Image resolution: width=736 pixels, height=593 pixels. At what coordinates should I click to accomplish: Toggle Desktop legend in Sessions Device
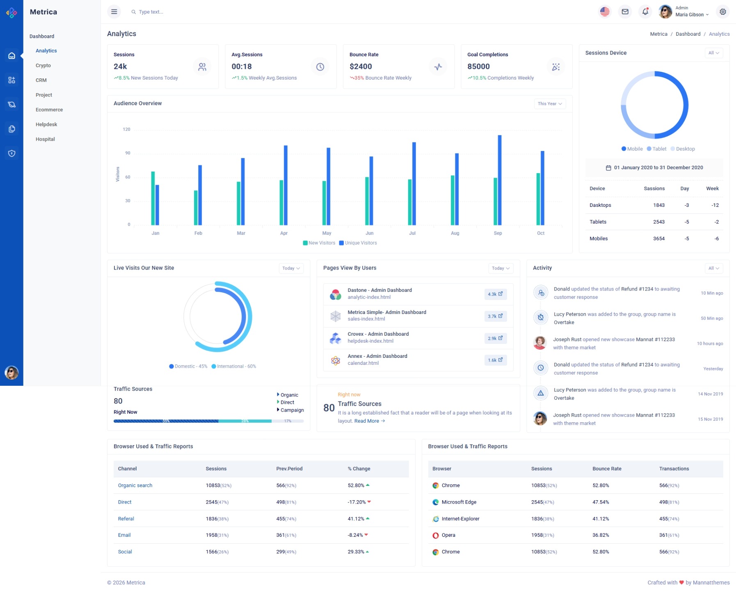(x=683, y=149)
